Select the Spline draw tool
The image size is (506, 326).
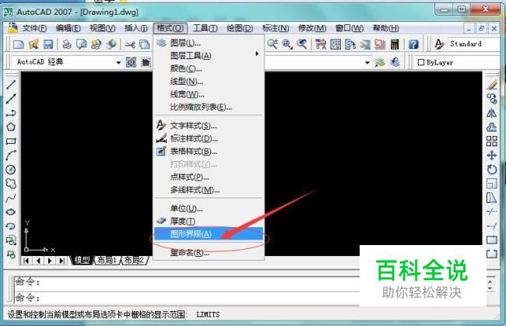(11, 198)
